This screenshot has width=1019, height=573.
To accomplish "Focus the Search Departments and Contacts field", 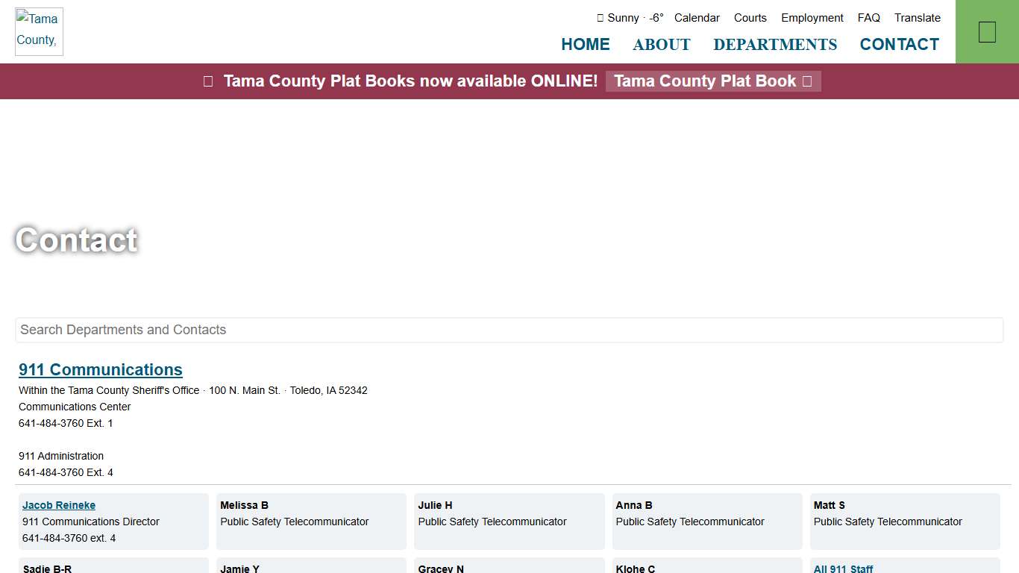I will click(x=509, y=330).
